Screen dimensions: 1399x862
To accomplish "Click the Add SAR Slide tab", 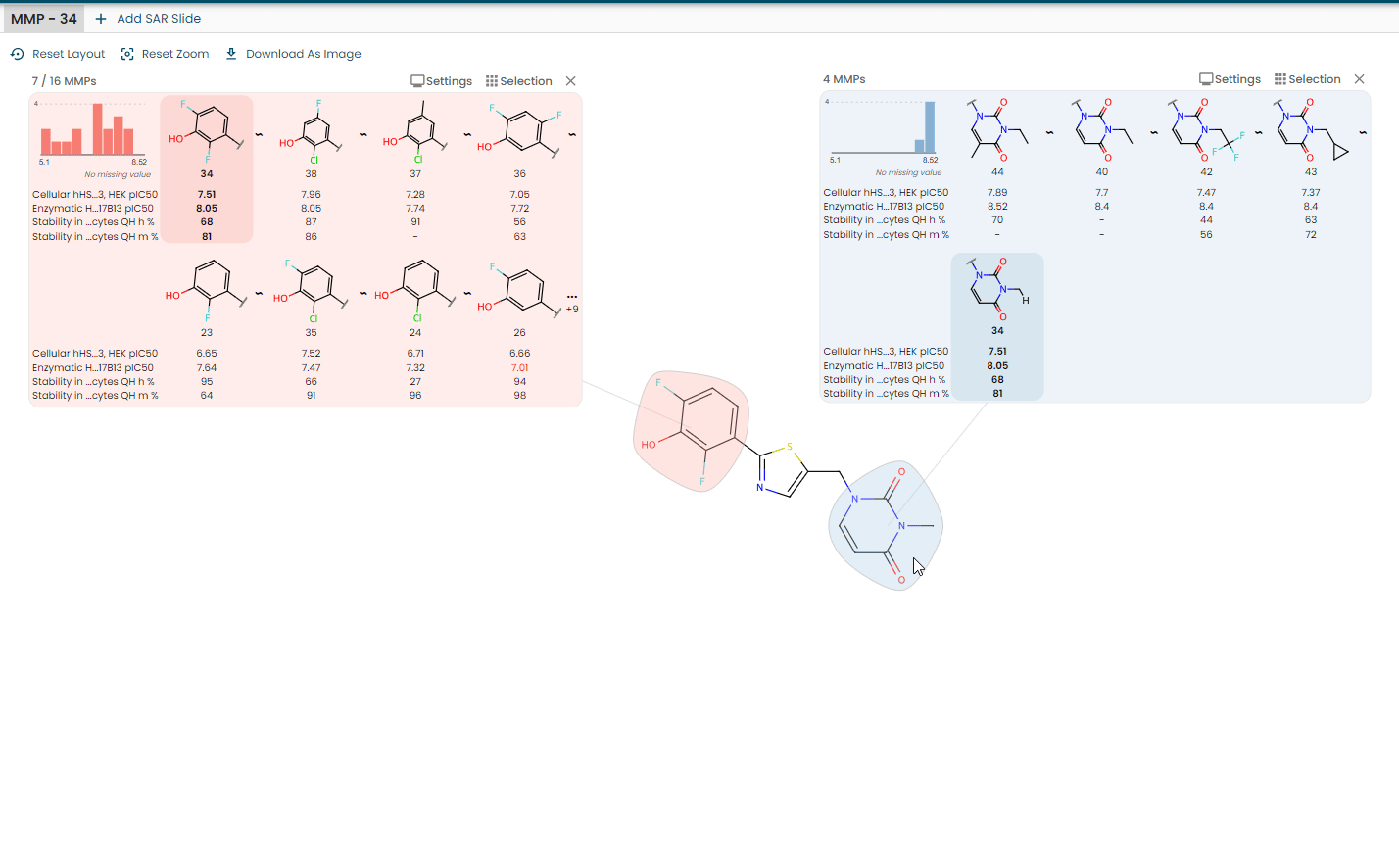I will pyautogui.click(x=148, y=19).
